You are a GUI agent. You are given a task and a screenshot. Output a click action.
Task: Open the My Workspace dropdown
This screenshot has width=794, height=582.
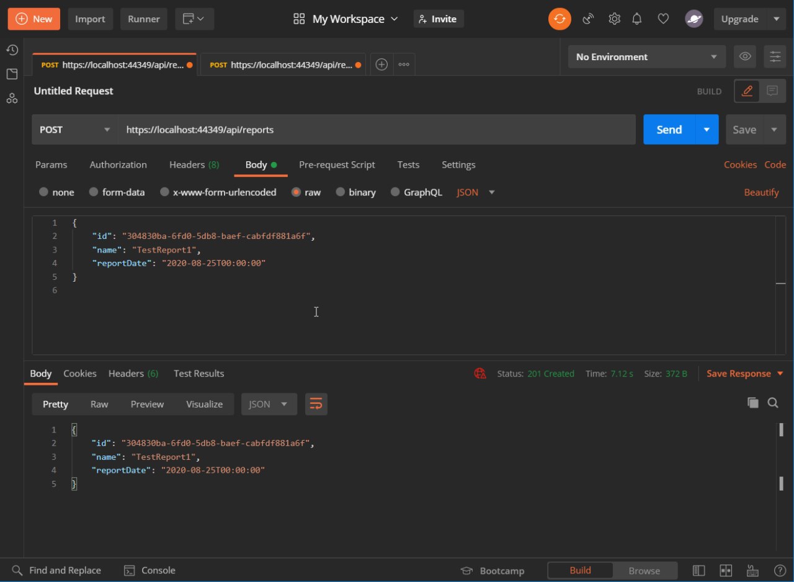(346, 19)
